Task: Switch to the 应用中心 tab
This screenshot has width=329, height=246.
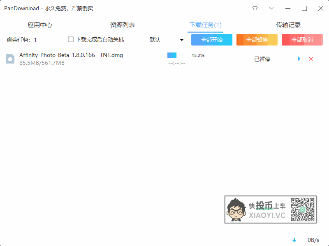Action: pyautogui.click(x=39, y=25)
